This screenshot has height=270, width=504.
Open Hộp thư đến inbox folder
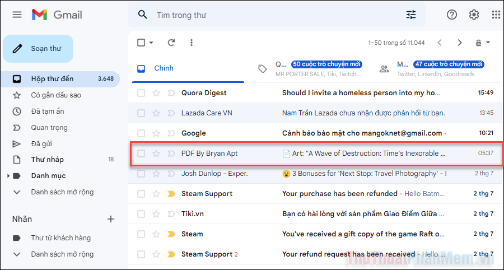60,79
